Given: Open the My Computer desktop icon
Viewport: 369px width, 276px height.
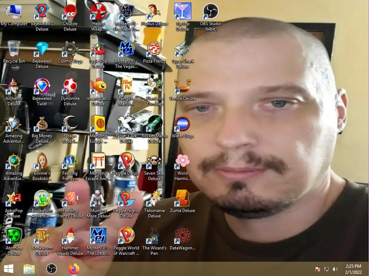Looking at the screenshot, I should click(14, 15).
